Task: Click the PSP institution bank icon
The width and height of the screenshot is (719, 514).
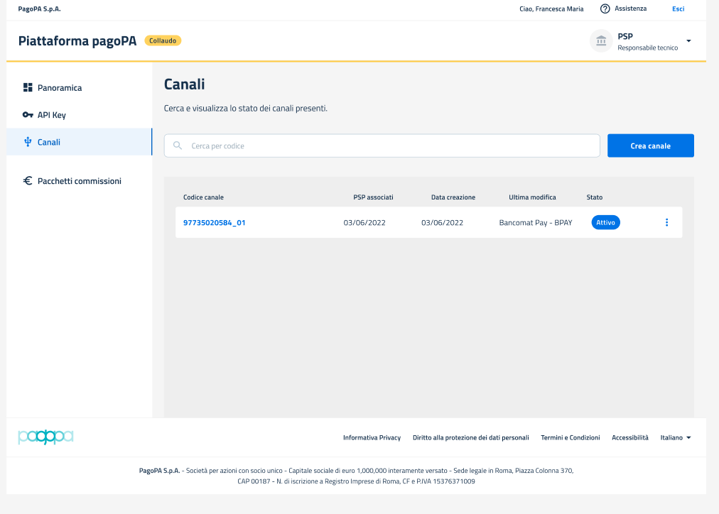Action: pyautogui.click(x=601, y=41)
